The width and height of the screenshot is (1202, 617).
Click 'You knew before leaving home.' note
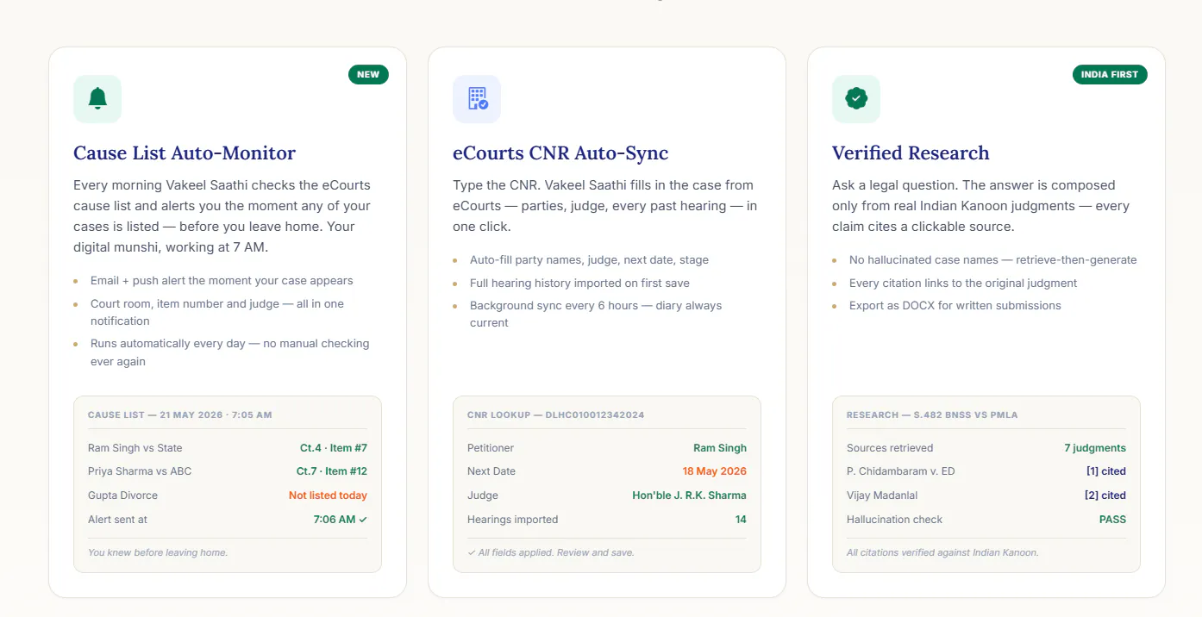coord(158,552)
